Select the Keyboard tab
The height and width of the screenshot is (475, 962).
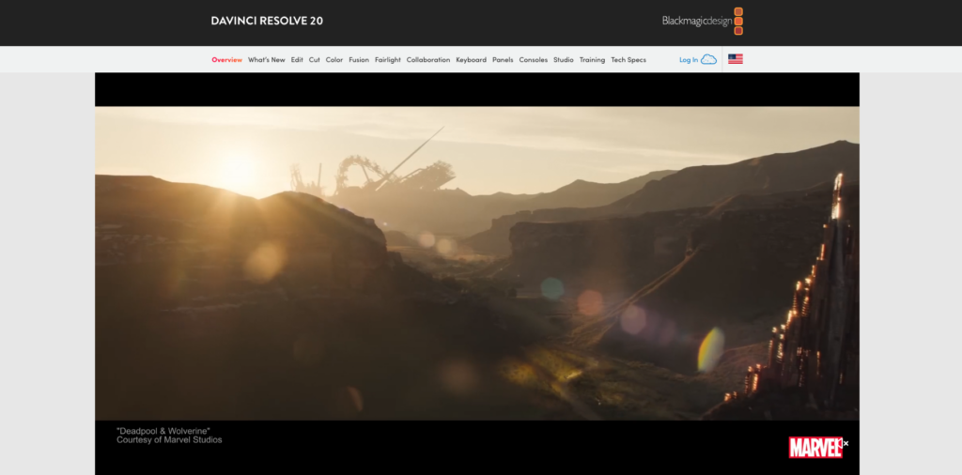pos(472,60)
